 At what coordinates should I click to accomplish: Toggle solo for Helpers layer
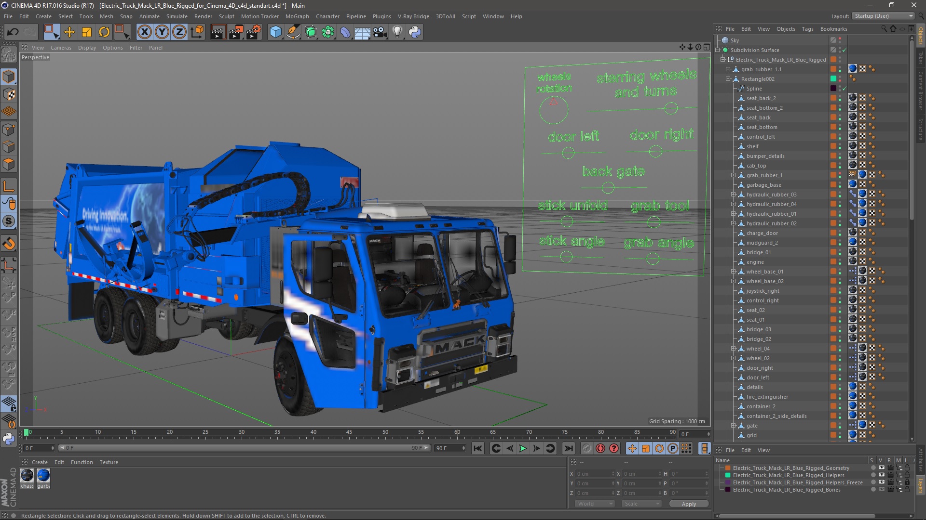873,475
